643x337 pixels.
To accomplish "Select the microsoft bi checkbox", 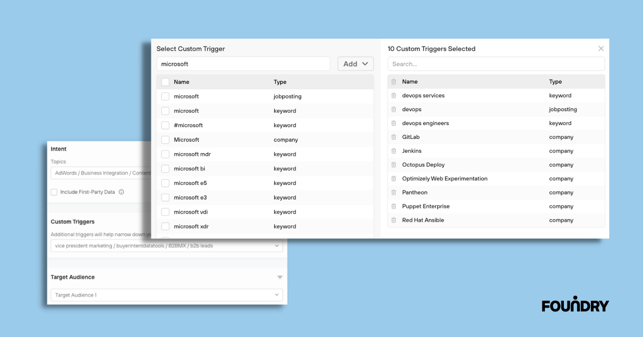I will (165, 168).
